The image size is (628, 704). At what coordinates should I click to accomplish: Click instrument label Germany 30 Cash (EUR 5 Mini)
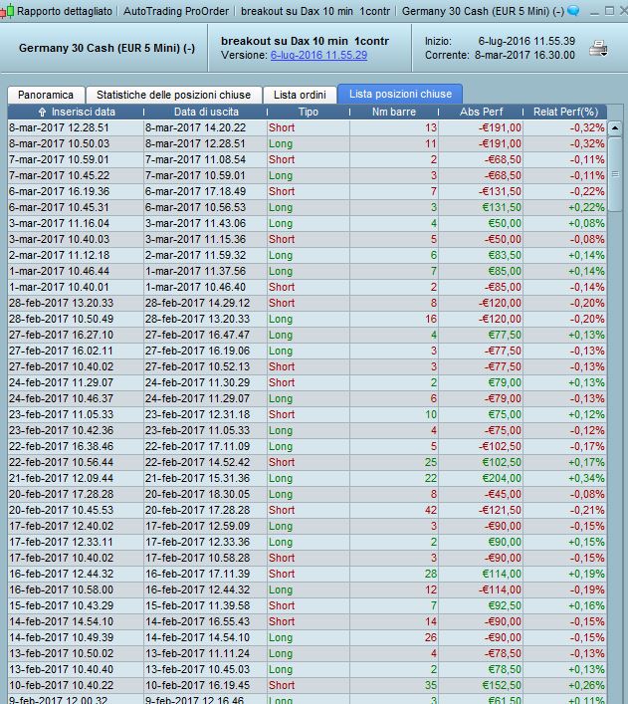pos(106,48)
